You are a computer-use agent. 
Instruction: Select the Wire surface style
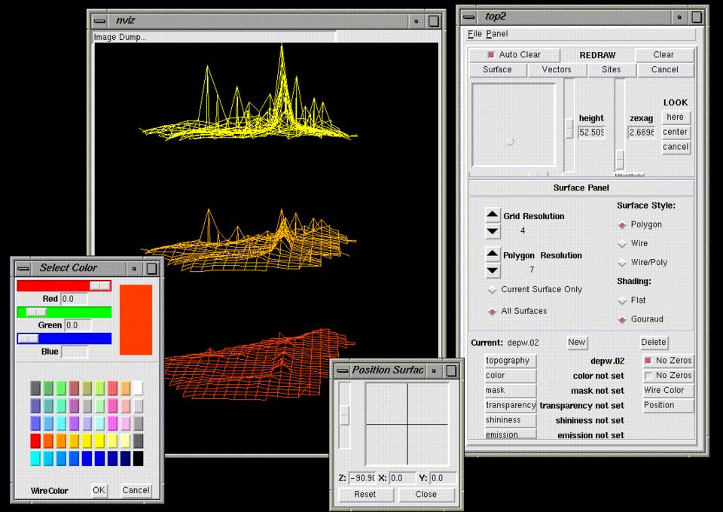[622, 244]
